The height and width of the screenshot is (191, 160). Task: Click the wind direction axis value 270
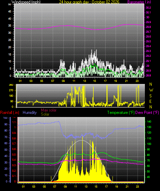pos(11,91)
